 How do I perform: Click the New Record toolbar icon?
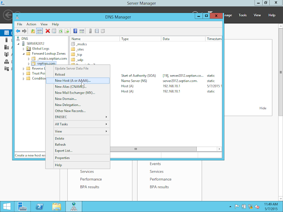[103, 31]
